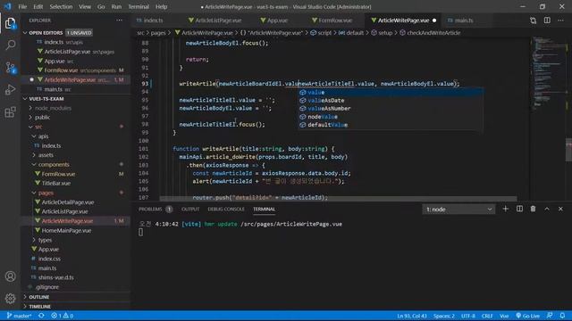Switch to the ArticleListPage.vue editor tab
Image resolution: width=572 pixels, height=321 pixels.
(x=218, y=21)
